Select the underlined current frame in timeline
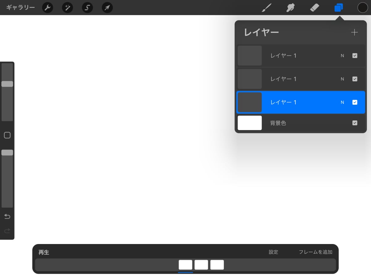The width and height of the screenshot is (371, 278). click(x=185, y=265)
